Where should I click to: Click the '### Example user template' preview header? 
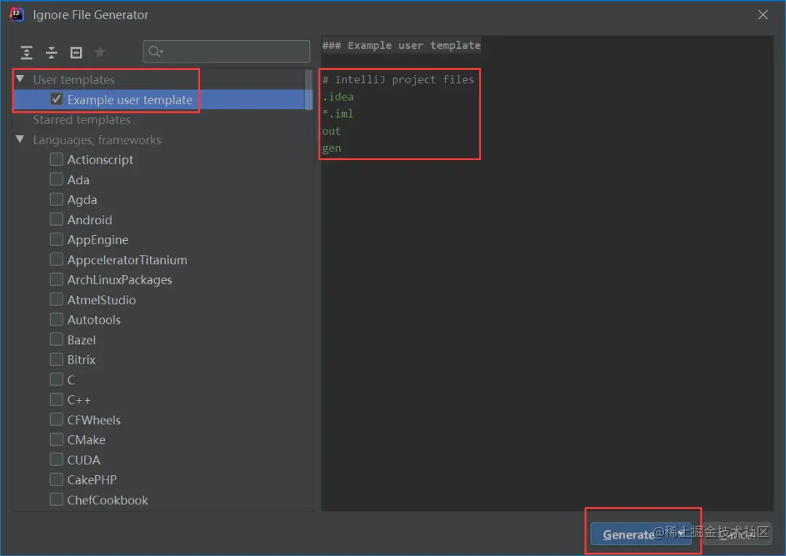pyautogui.click(x=401, y=45)
